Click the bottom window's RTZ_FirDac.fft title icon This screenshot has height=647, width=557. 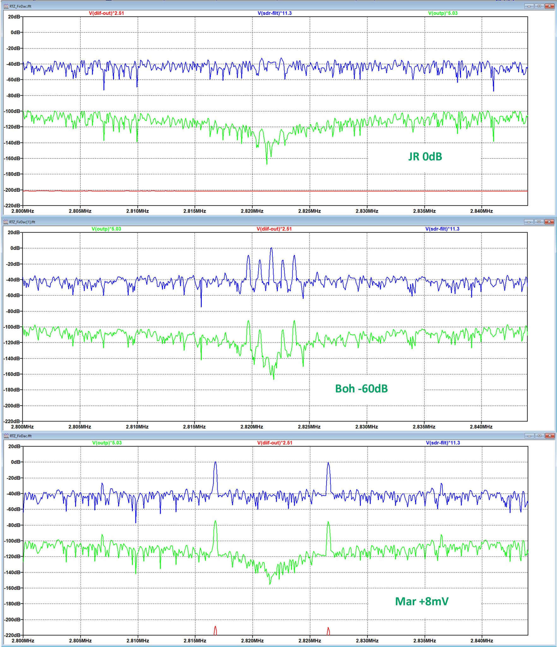point(6,436)
